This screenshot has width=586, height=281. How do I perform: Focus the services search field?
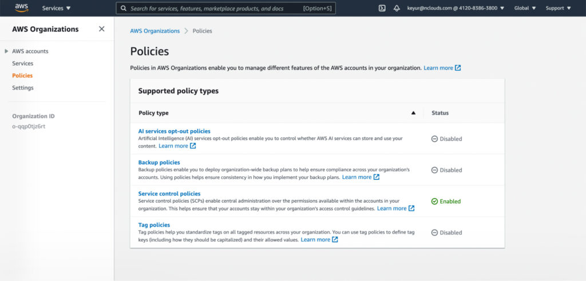point(225,8)
